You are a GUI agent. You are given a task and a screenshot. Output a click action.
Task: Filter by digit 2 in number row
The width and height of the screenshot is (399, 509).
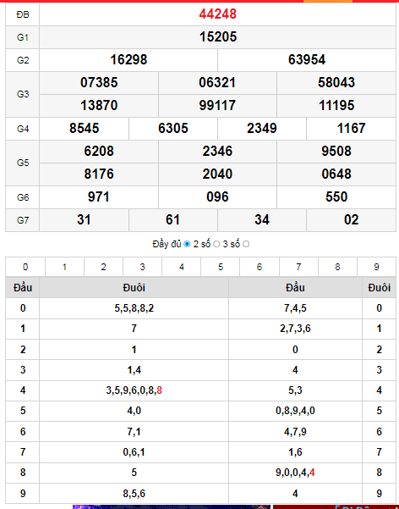tap(103, 267)
